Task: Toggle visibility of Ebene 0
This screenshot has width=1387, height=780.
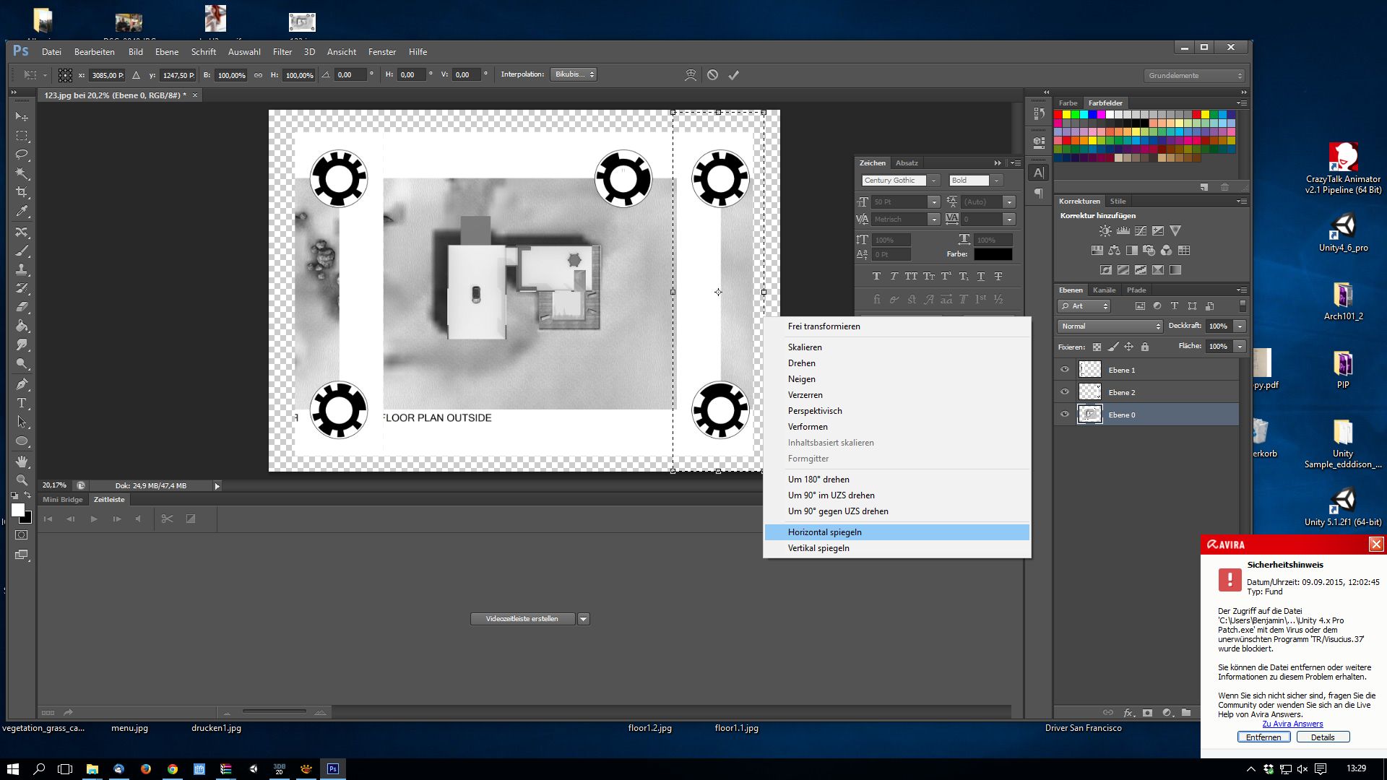Action: point(1065,415)
